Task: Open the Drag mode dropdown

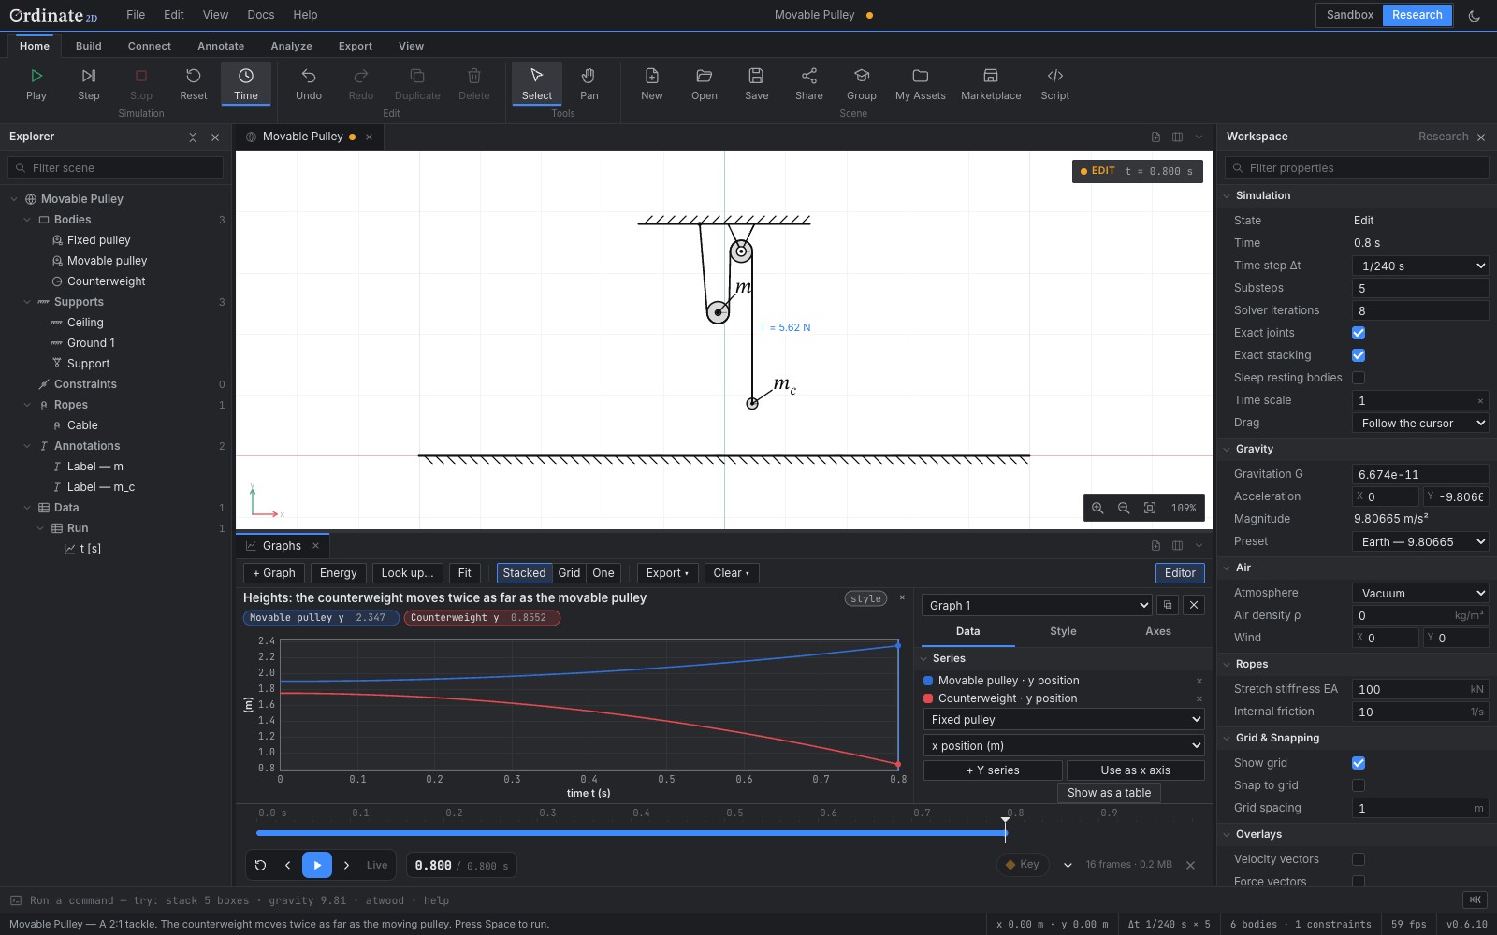Action: click(1420, 423)
